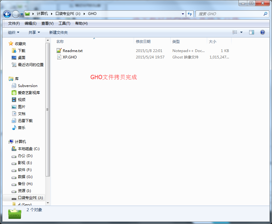Image resolution: width=272 pixels, height=224 pixels.
Task: Click 新建文件夹 button
Action: (58, 32)
